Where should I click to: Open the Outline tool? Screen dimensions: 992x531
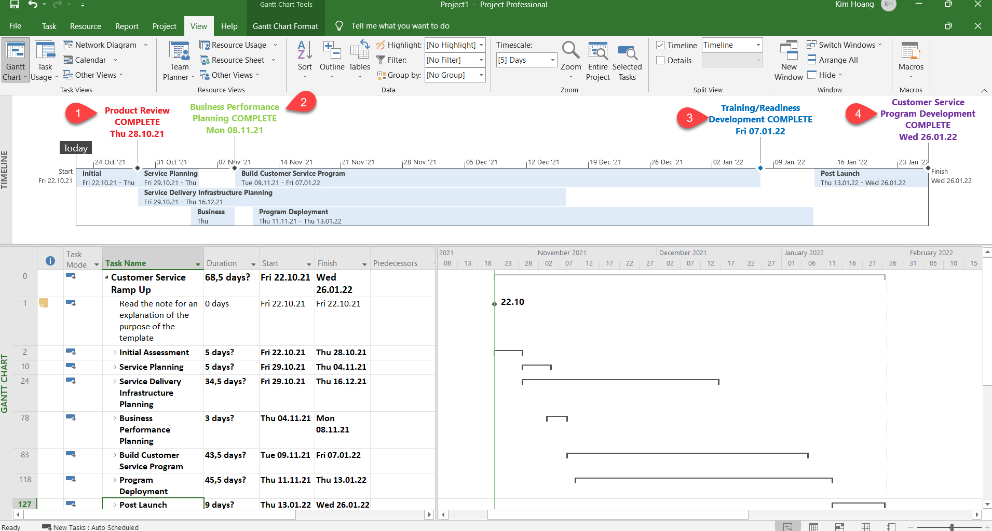332,52
